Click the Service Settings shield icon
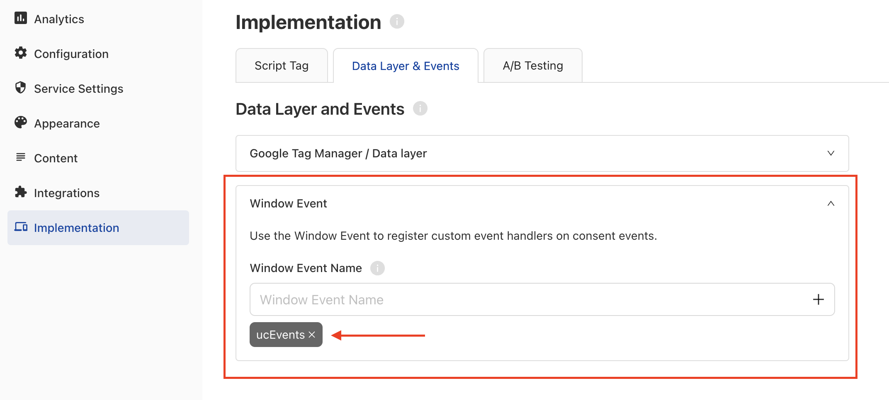This screenshot has height=400, width=889. coord(21,88)
